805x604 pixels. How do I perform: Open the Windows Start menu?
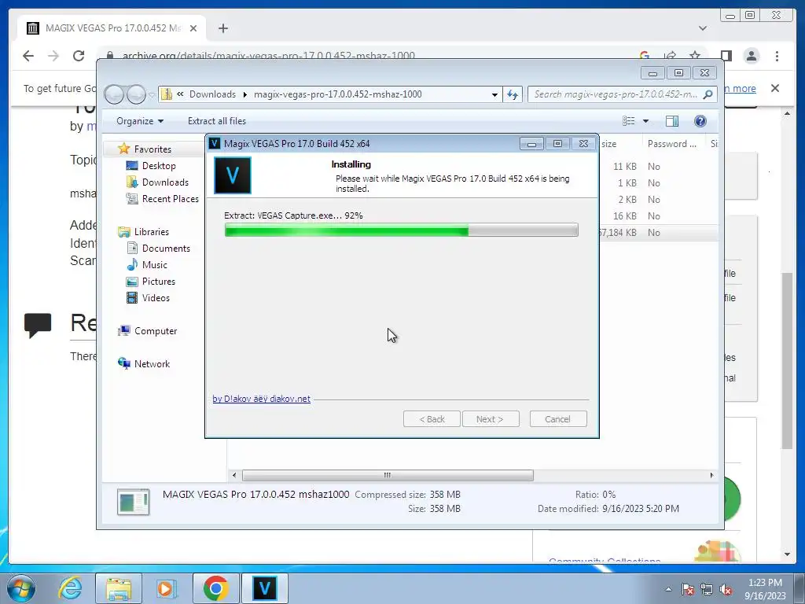[x=21, y=588]
